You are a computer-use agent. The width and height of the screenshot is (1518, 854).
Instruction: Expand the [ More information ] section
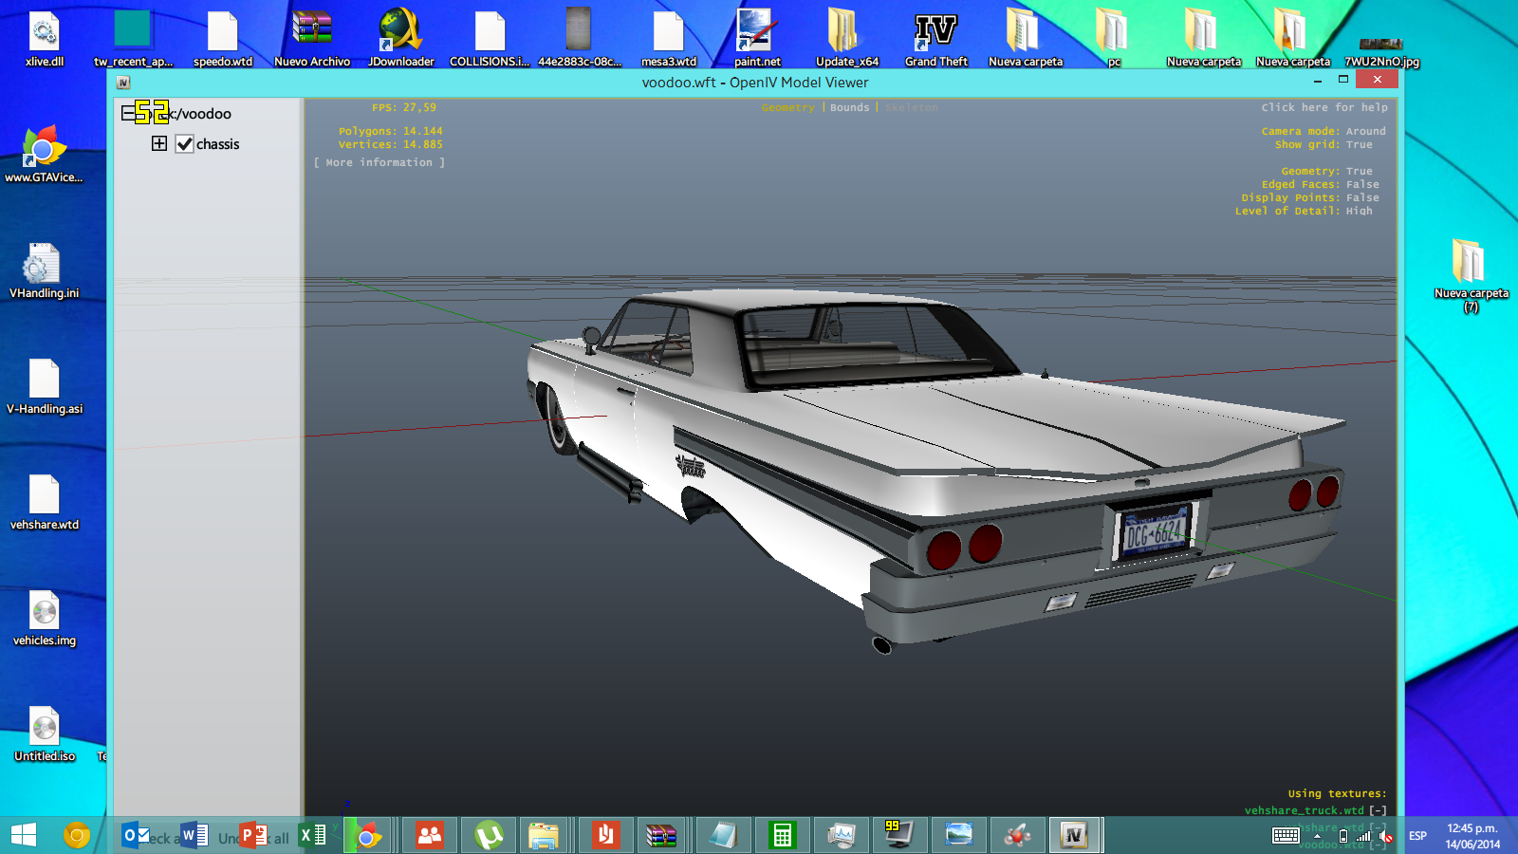pyautogui.click(x=379, y=163)
